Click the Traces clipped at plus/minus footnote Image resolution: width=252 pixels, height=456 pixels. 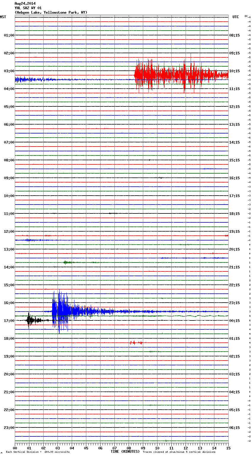click(179, 452)
